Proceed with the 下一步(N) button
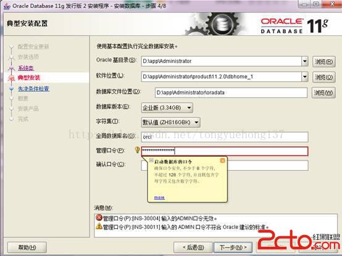342x256 pixels. [x=233, y=247]
